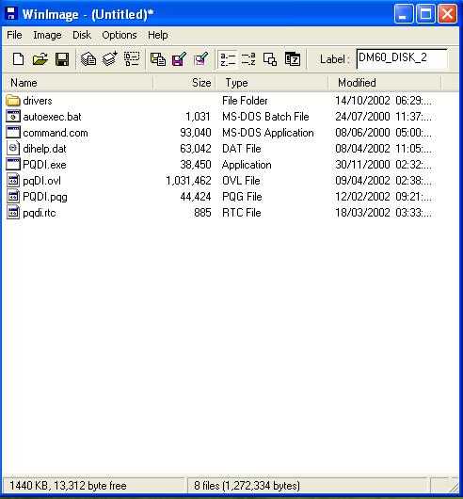Image resolution: width=463 pixels, height=499 pixels.
Task: Toggle the a-z ascending sort button
Action: tap(228, 59)
